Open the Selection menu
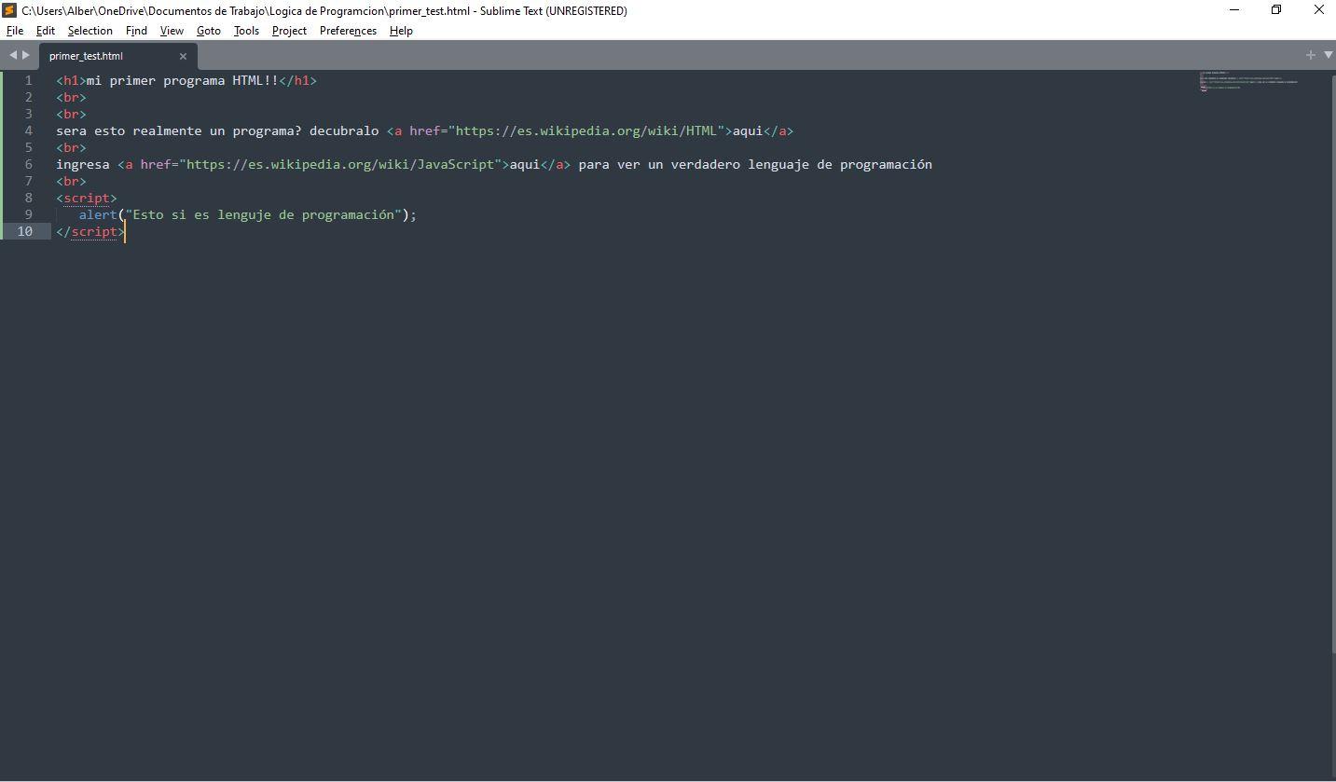The width and height of the screenshot is (1336, 782). pyautogui.click(x=90, y=31)
